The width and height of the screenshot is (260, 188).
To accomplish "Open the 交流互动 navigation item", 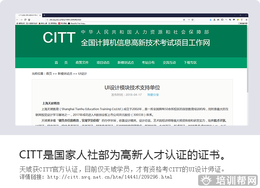I will point(169,62).
